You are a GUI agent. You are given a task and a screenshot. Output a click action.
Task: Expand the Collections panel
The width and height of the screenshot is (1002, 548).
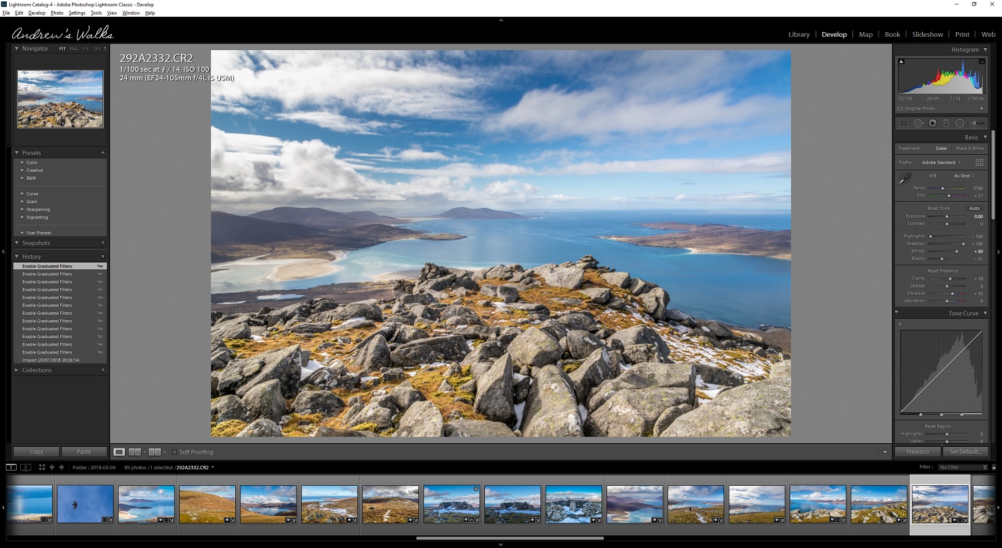[x=17, y=370]
